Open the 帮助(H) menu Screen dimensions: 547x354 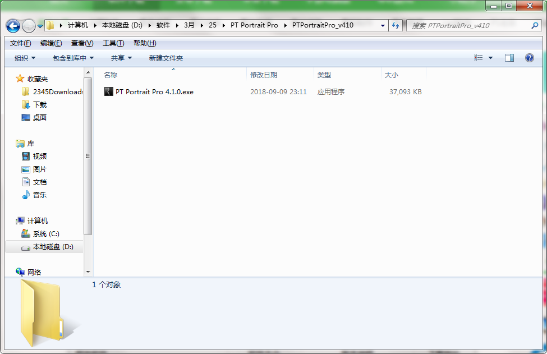(145, 43)
